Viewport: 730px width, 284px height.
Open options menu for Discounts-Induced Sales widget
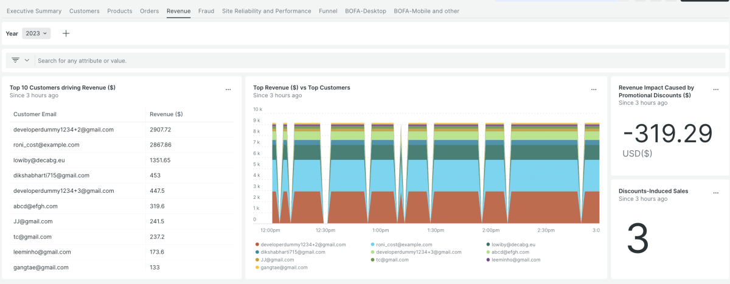pyautogui.click(x=715, y=192)
